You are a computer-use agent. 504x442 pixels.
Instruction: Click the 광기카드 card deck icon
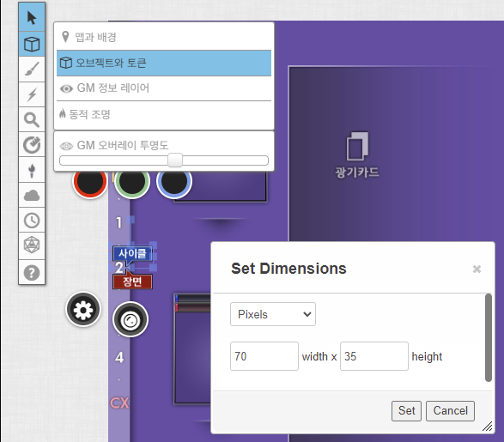point(357,146)
